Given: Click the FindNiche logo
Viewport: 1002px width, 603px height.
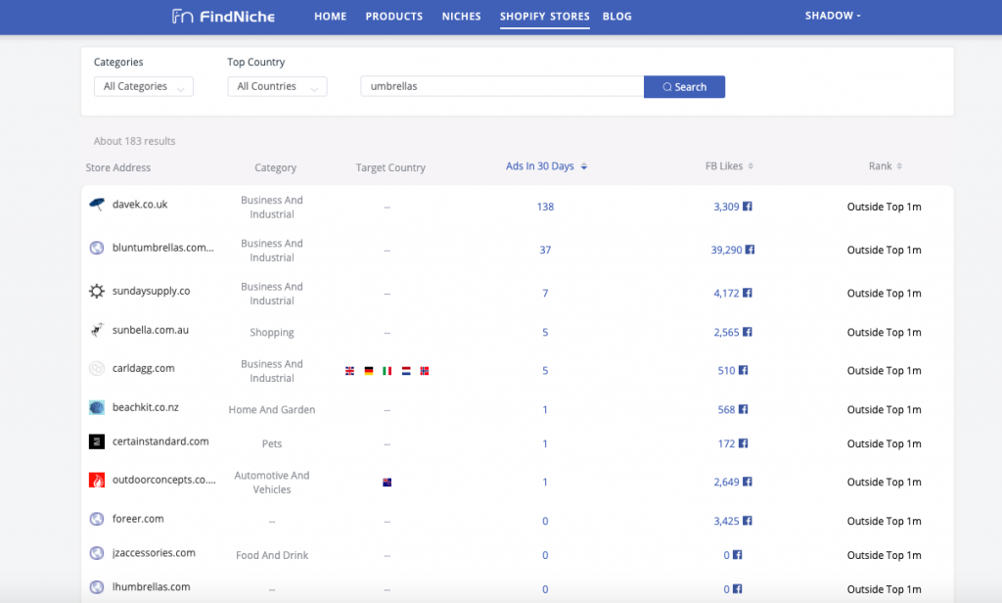Looking at the screenshot, I should 224,16.
